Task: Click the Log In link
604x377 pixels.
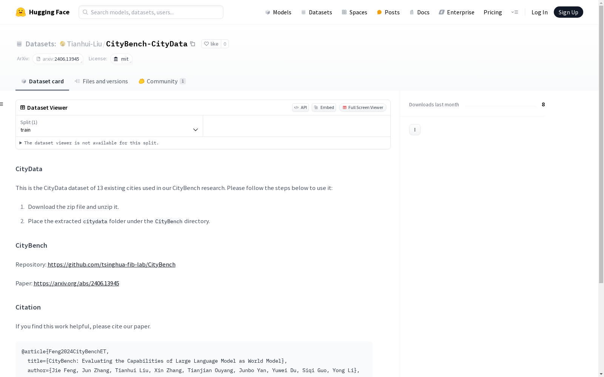Action: point(539,12)
